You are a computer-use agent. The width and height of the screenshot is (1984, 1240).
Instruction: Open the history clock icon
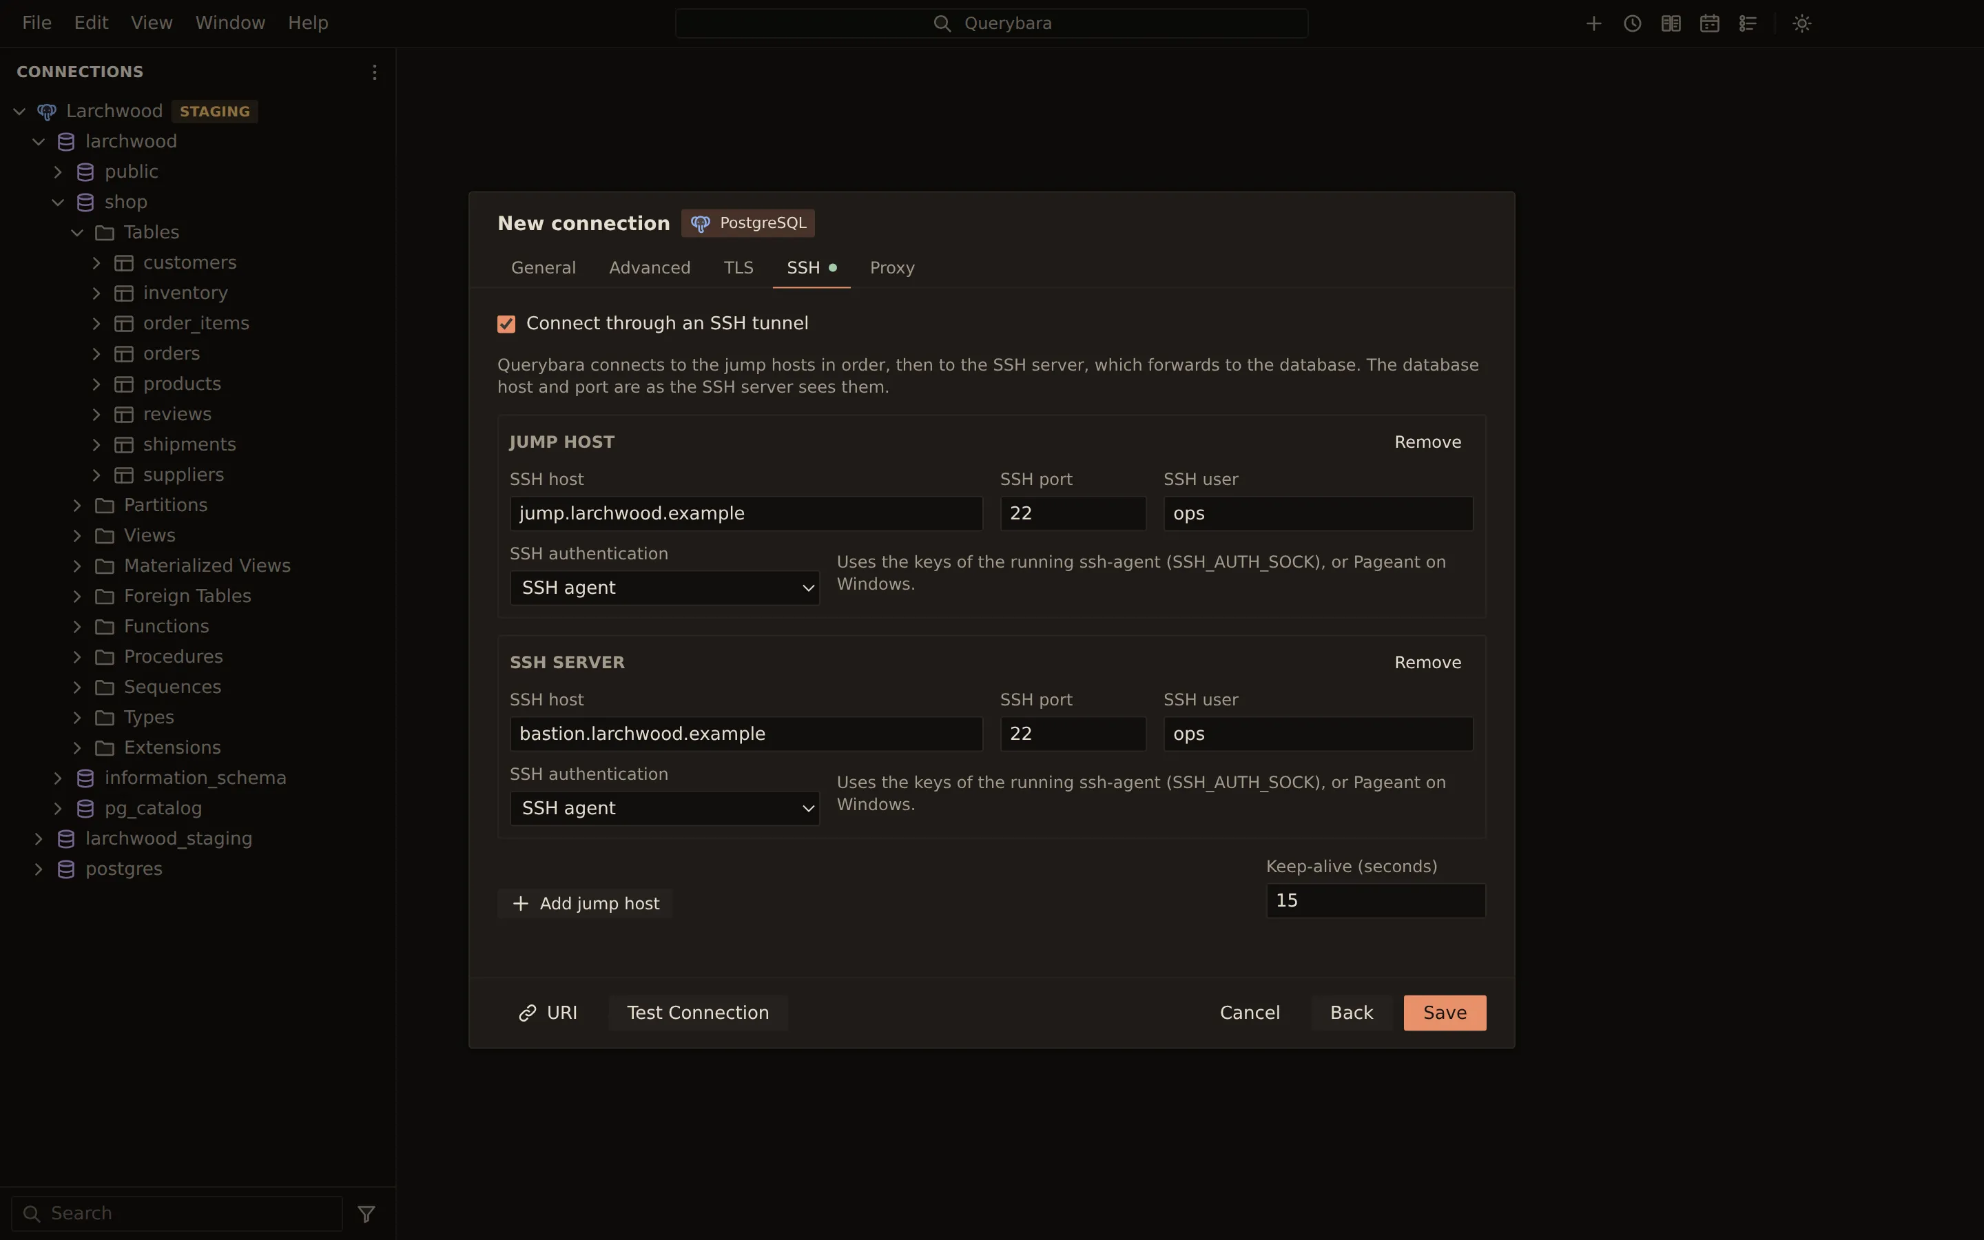(x=1631, y=23)
